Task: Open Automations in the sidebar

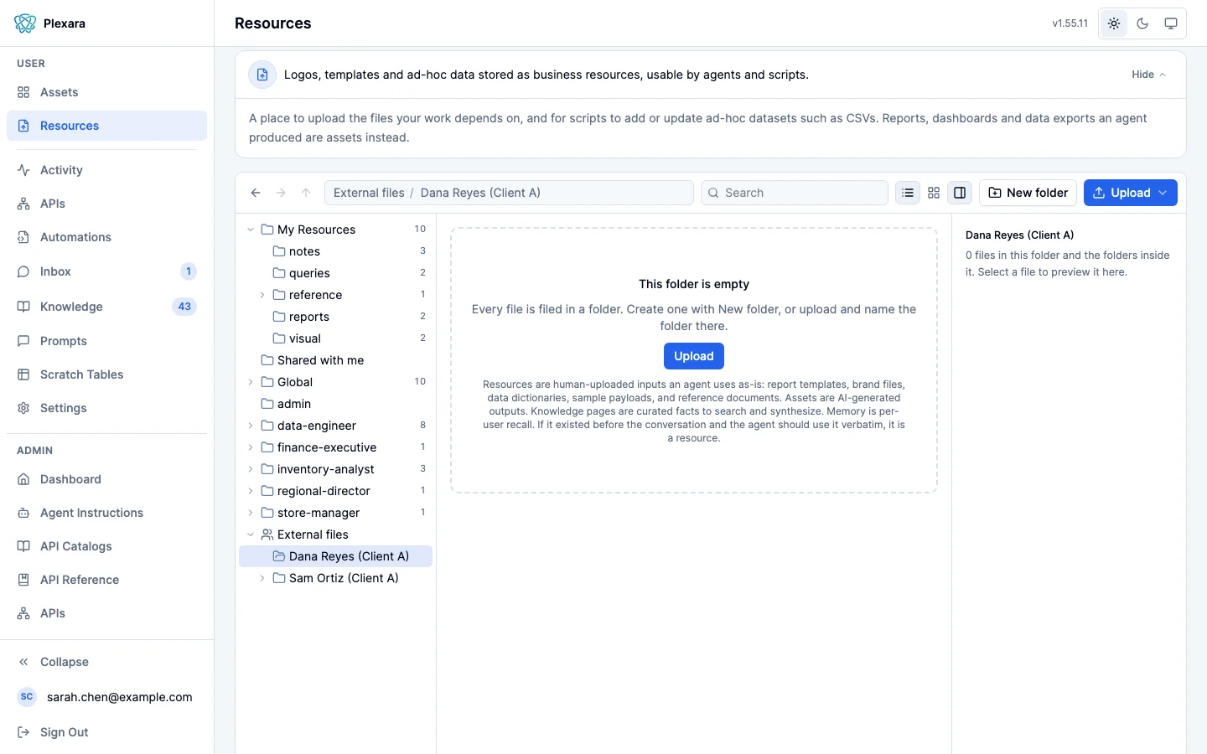Action: pyautogui.click(x=106, y=237)
